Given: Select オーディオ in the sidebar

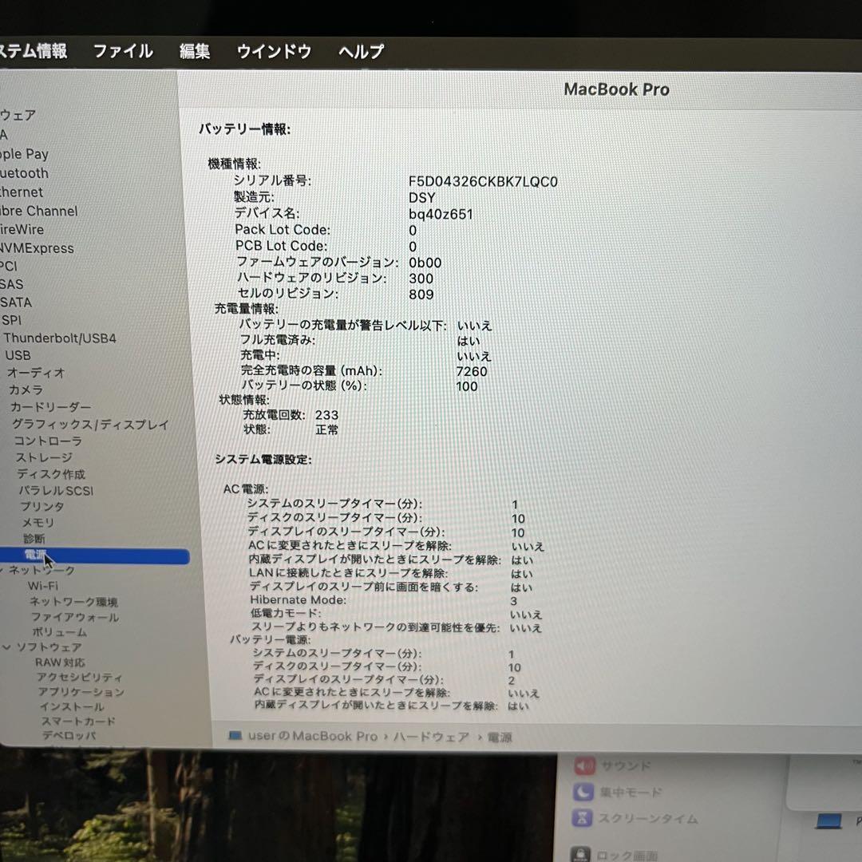Looking at the screenshot, I should tap(36, 373).
